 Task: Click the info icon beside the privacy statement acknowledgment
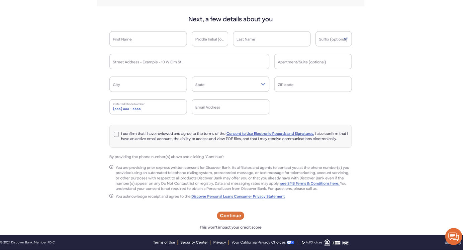click(x=111, y=196)
